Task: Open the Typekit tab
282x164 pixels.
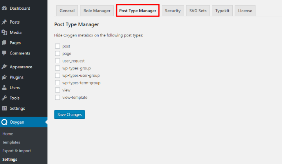Action: point(222,11)
